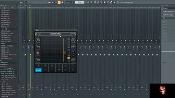Click the download/save arrow toolbar icon
This screenshot has width=175, height=98.
[118, 2]
